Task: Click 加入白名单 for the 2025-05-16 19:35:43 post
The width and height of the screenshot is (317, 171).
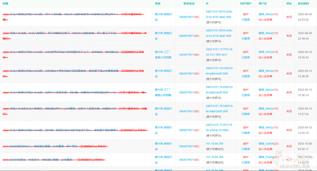Action: coord(265,57)
